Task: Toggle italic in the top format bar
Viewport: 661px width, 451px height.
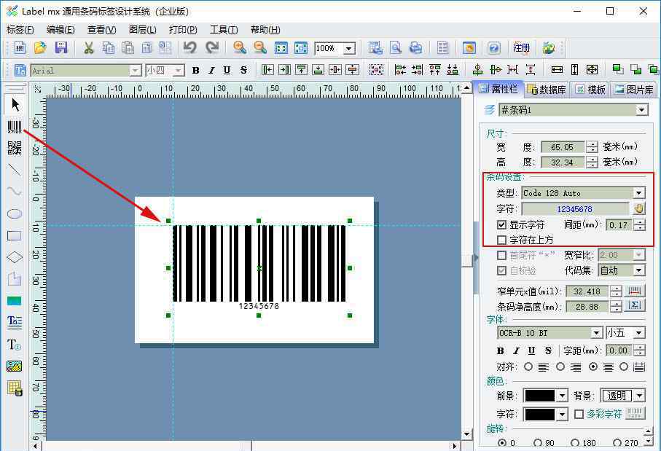Action: [211, 71]
